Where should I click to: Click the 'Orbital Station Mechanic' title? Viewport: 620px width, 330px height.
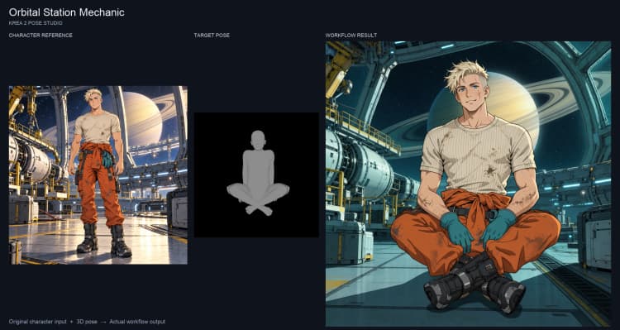point(66,12)
